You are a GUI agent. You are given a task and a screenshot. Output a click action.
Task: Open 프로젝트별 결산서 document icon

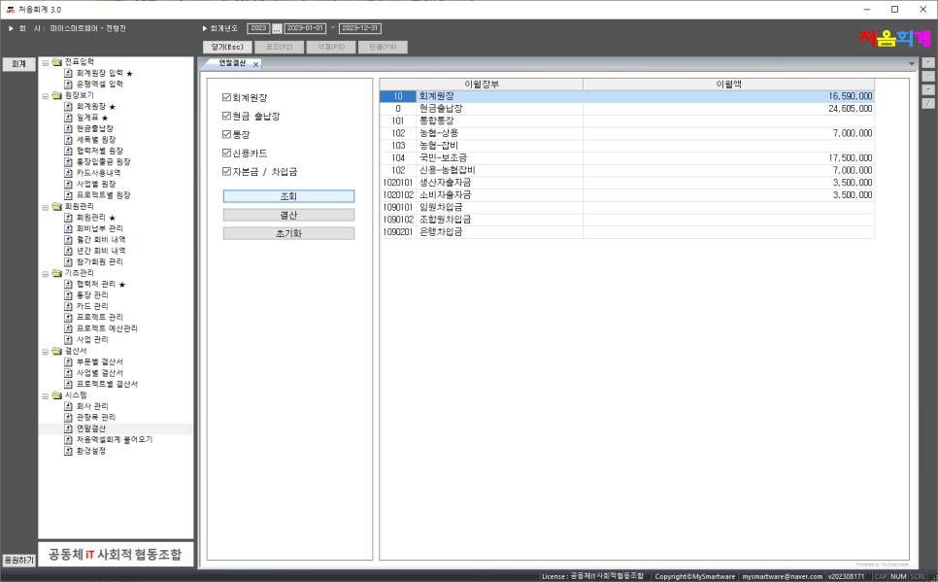[x=68, y=384]
